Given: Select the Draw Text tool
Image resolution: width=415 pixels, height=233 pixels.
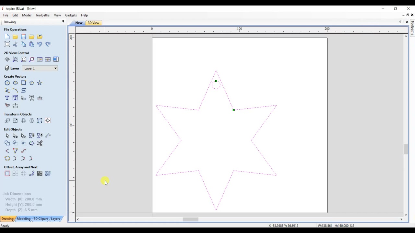Looking at the screenshot, I should (x=7, y=98).
